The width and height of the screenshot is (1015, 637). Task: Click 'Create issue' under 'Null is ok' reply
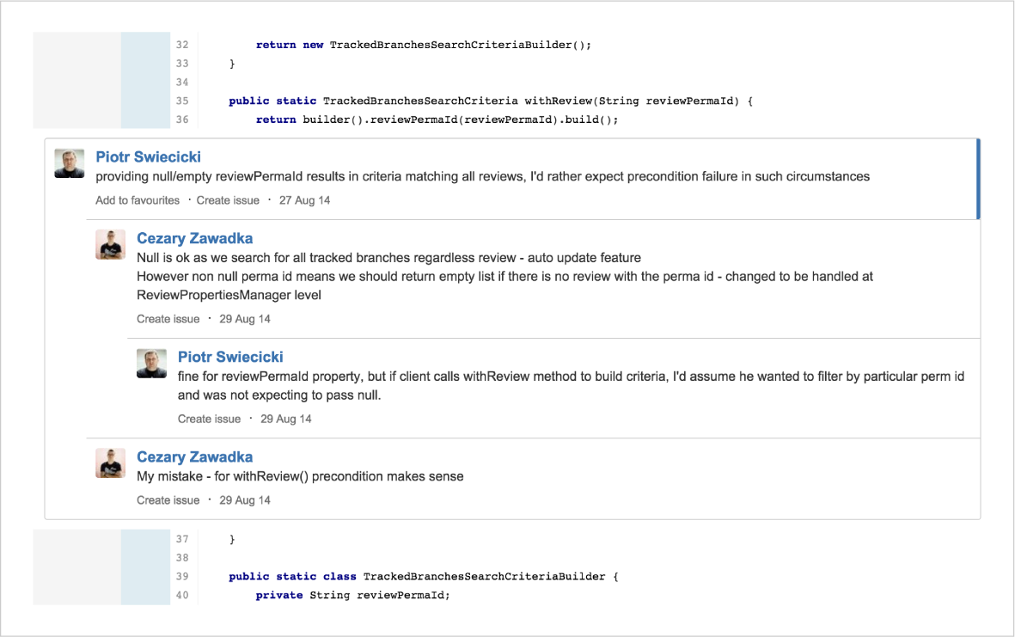pyautogui.click(x=168, y=319)
